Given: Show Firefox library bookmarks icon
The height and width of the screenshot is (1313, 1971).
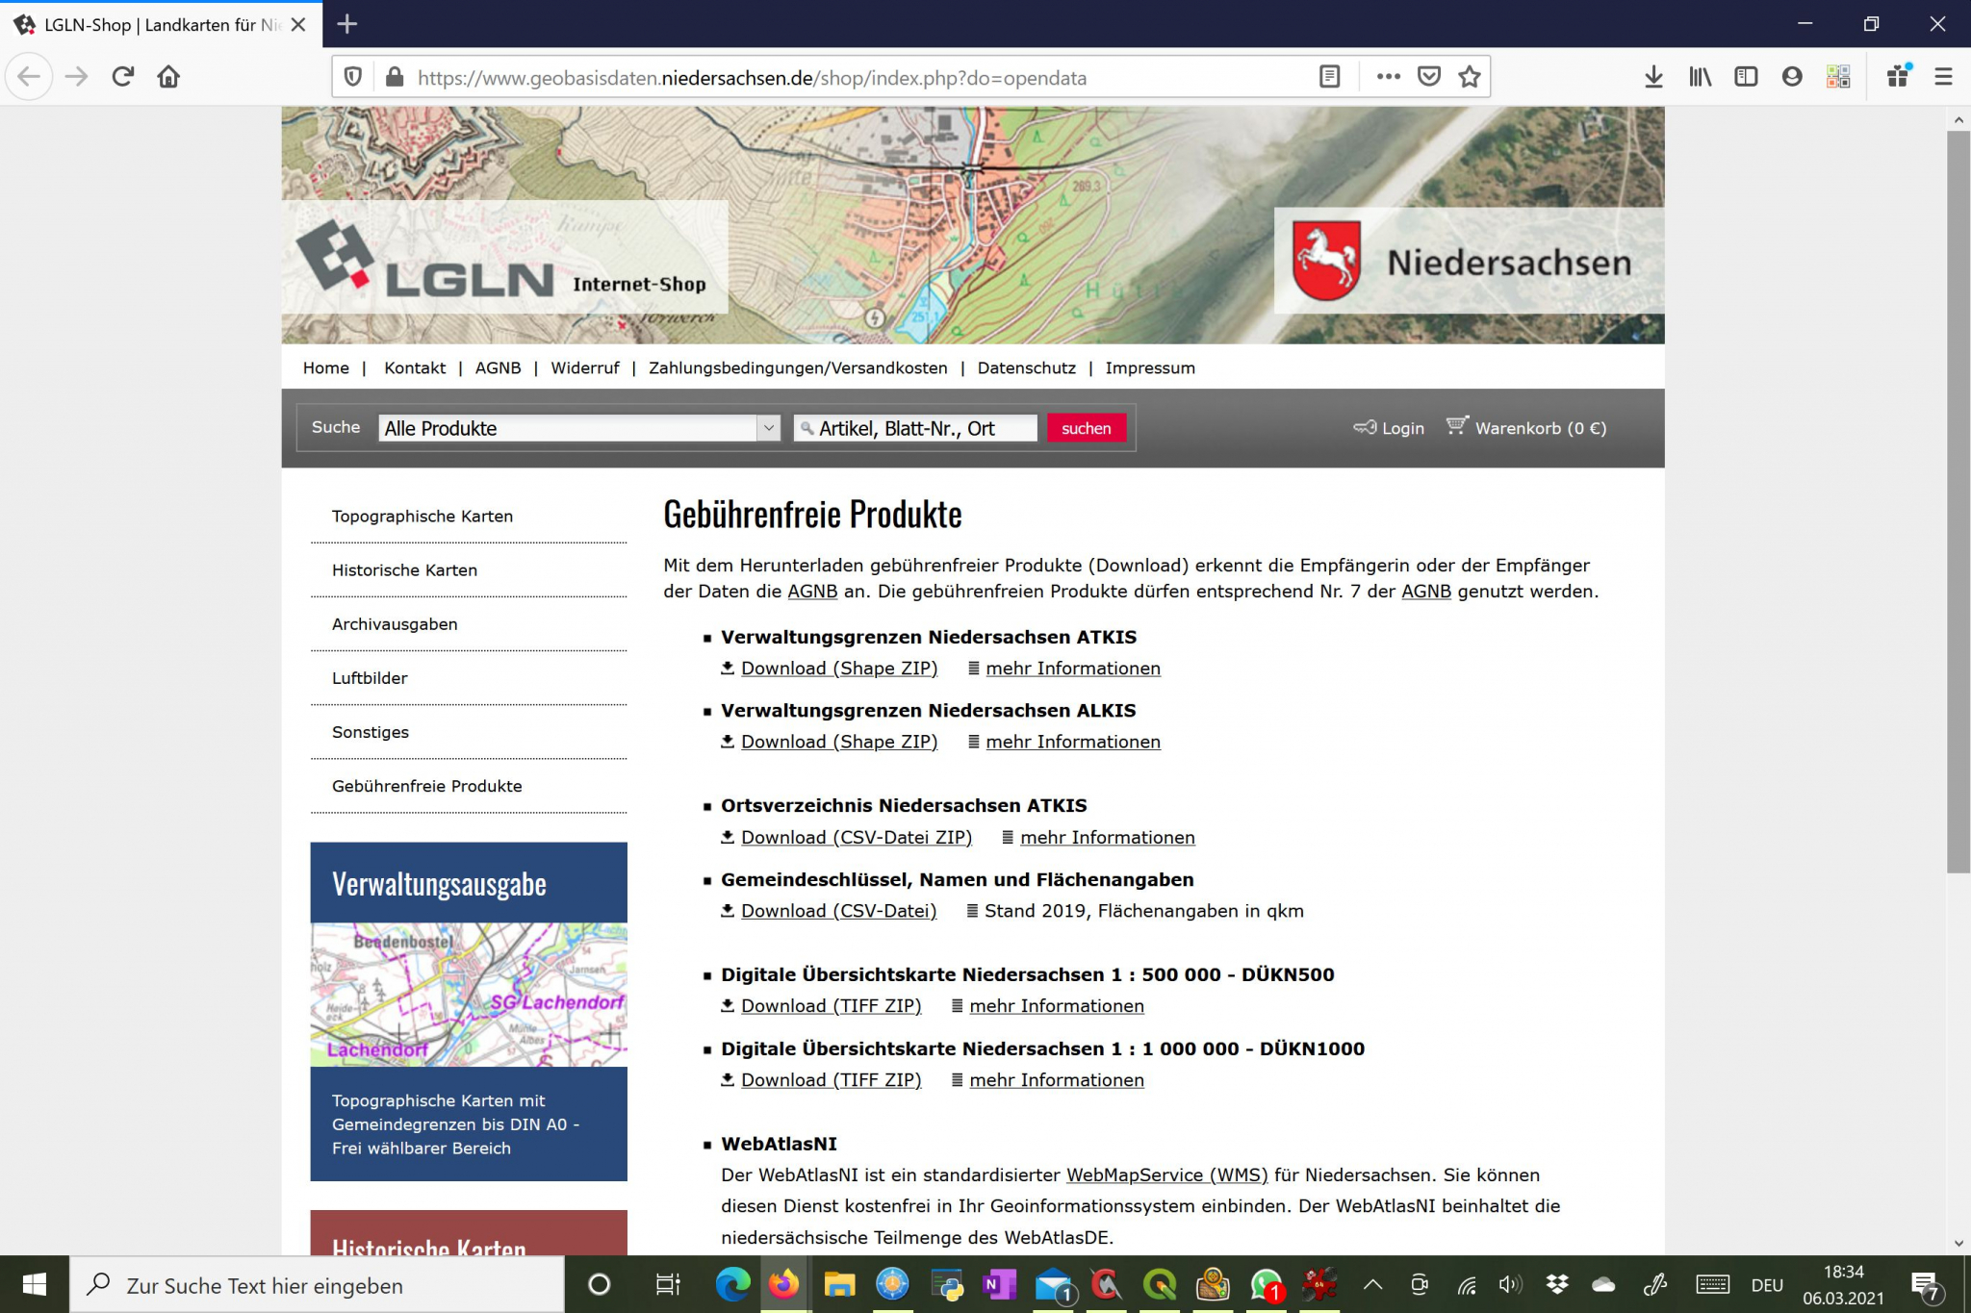Looking at the screenshot, I should (1700, 77).
